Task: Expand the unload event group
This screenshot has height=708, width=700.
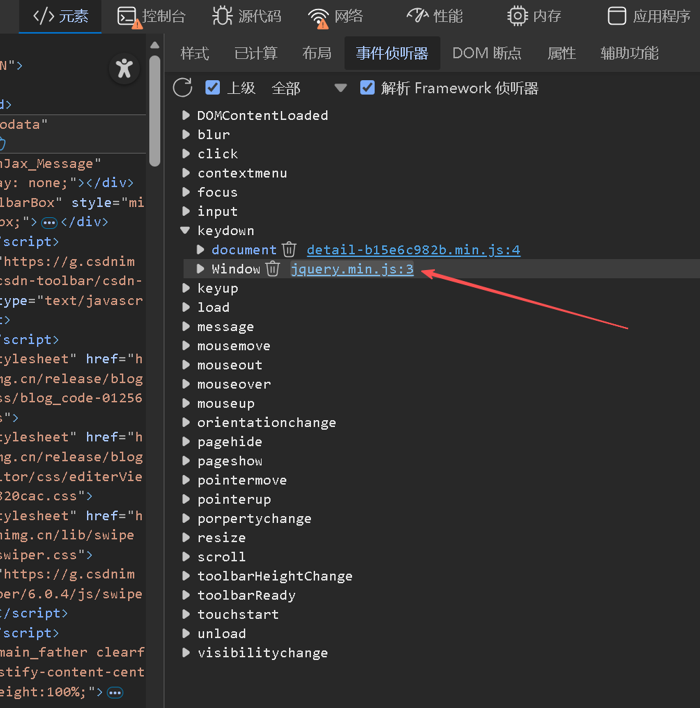Action: (186, 633)
